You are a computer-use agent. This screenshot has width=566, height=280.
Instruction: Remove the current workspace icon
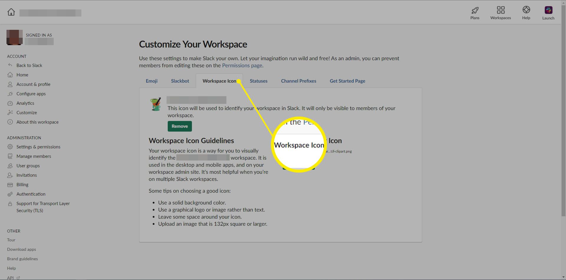click(x=180, y=126)
